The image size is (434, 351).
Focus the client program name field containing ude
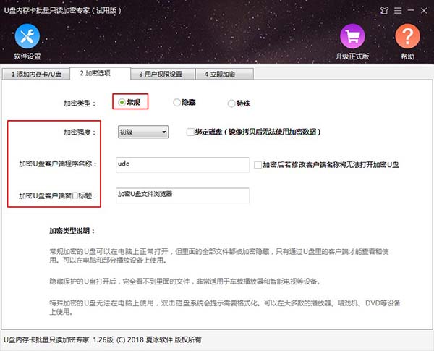tap(182, 165)
